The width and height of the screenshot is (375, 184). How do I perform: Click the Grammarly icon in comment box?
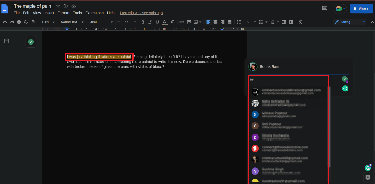(345, 88)
